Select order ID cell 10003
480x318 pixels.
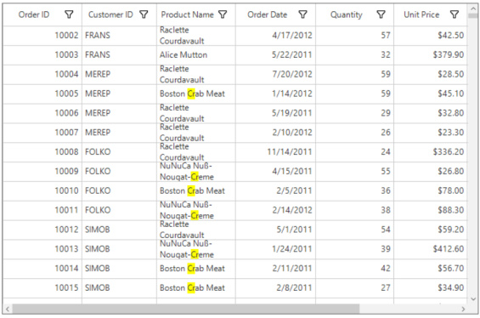(x=42, y=54)
